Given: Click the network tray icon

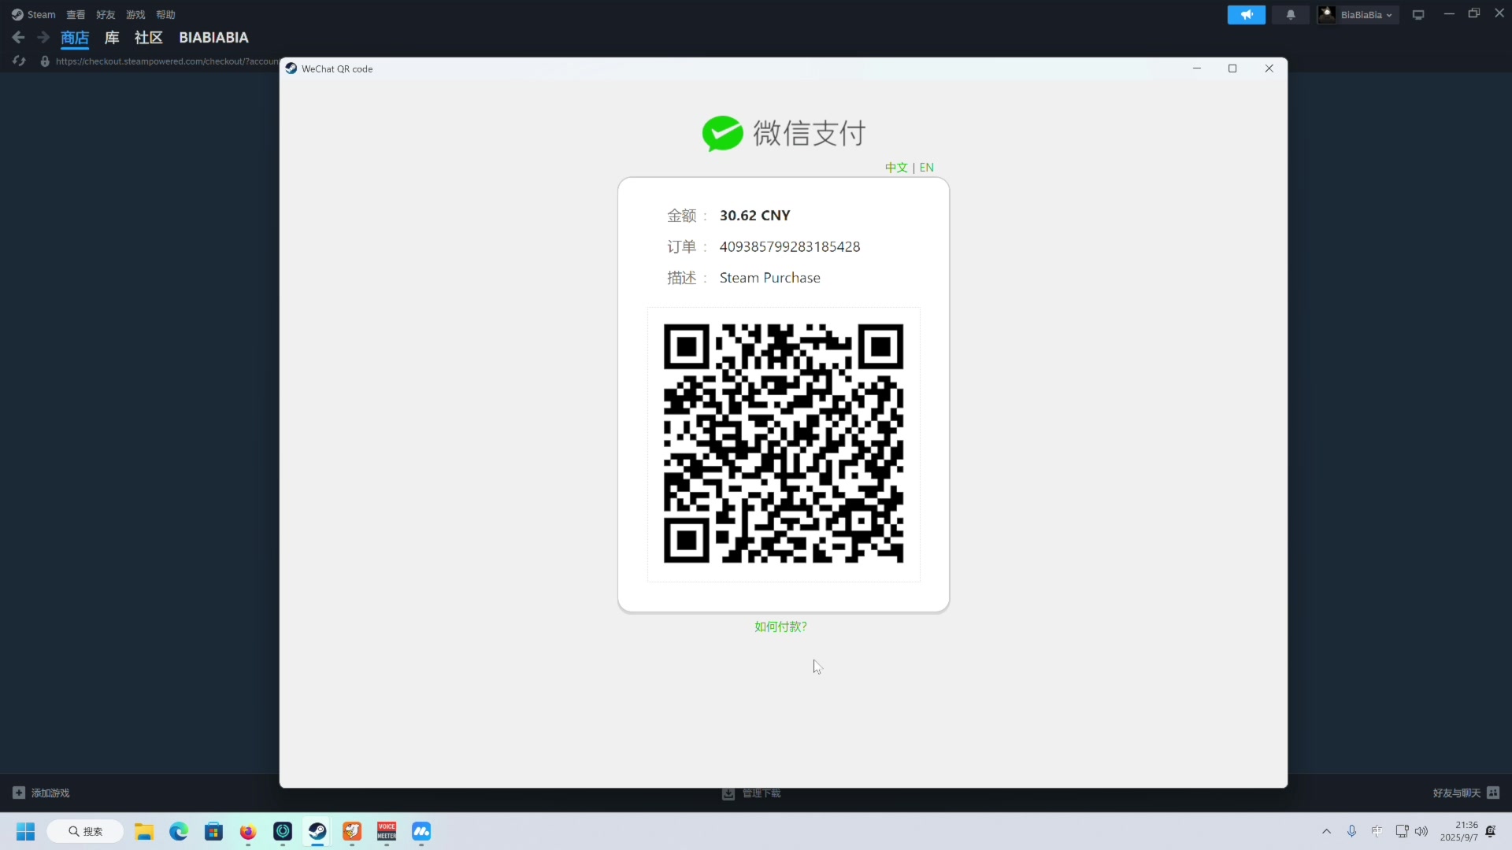Looking at the screenshot, I should (x=1402, y=831).
